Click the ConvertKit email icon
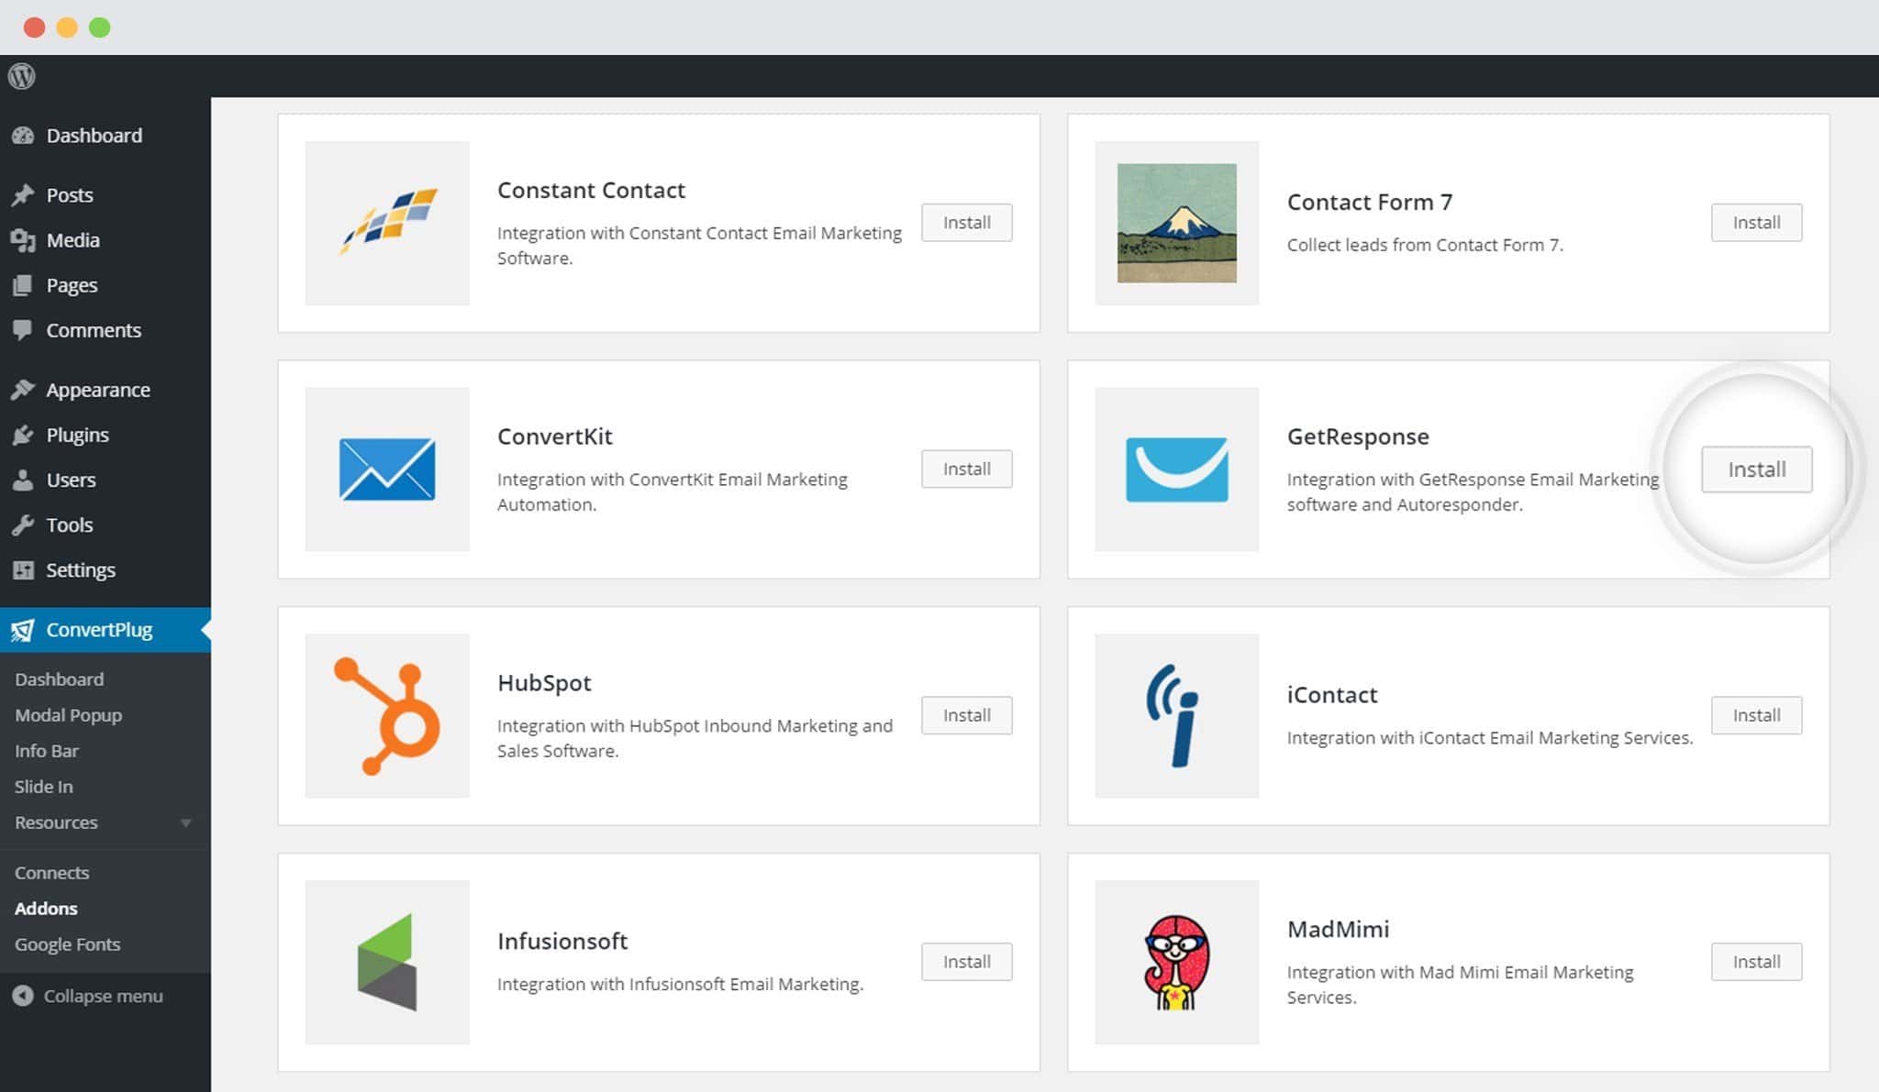The width and height of the screenshot is (1879, 1092). pos(386,469)
